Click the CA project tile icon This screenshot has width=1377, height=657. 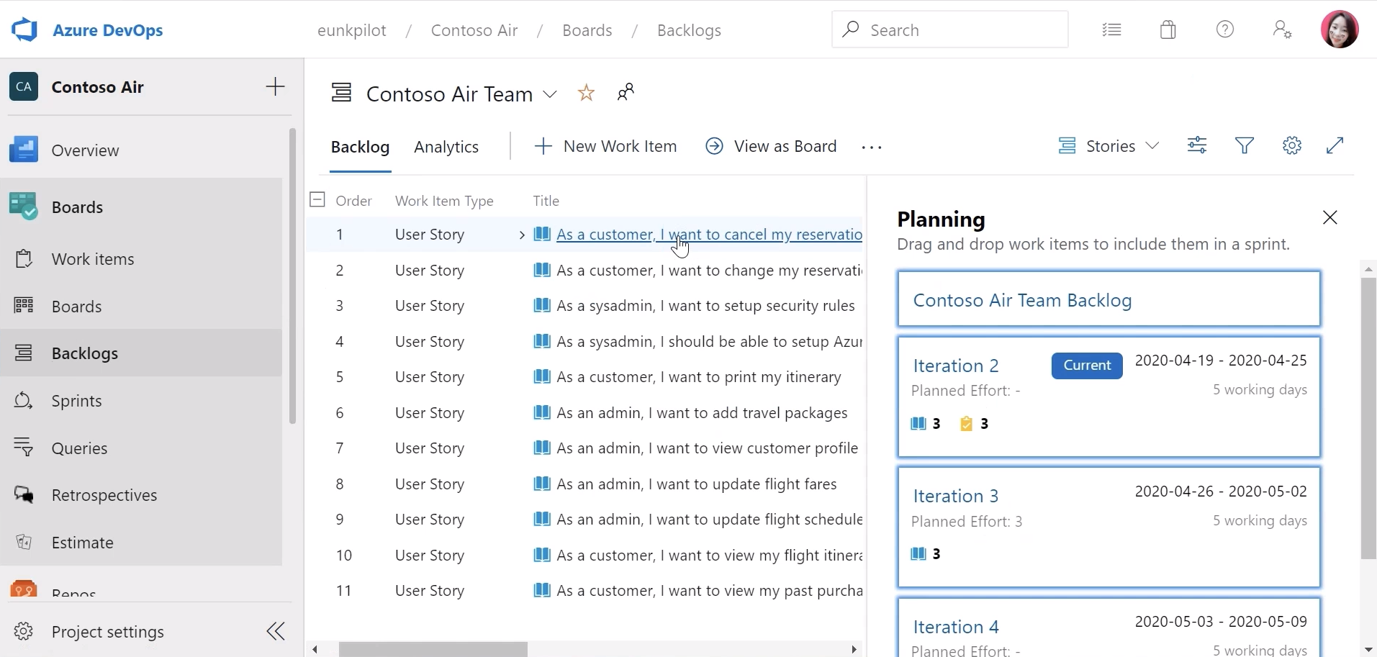24,87
